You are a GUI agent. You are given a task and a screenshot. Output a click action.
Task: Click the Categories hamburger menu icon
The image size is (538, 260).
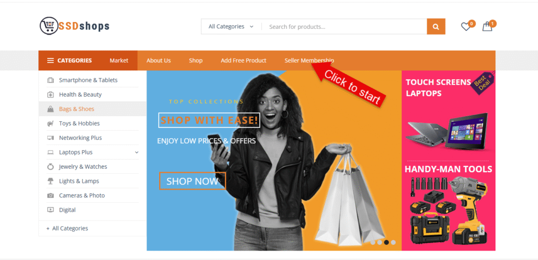[x=50, y=60]
